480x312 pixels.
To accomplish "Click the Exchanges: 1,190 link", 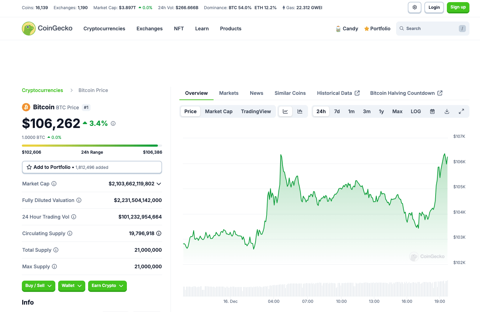I will [70, 8].
